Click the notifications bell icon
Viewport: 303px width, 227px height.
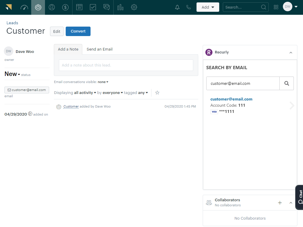177,7
